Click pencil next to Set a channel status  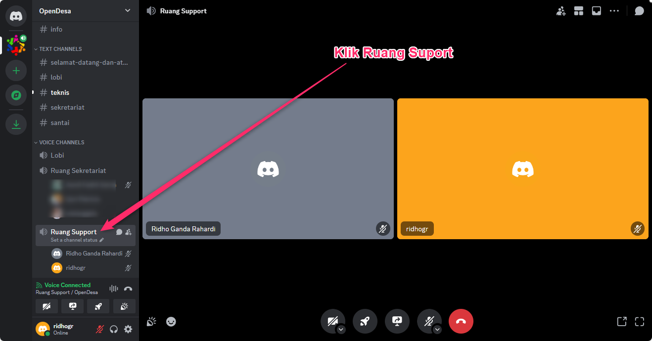(102, 240)
